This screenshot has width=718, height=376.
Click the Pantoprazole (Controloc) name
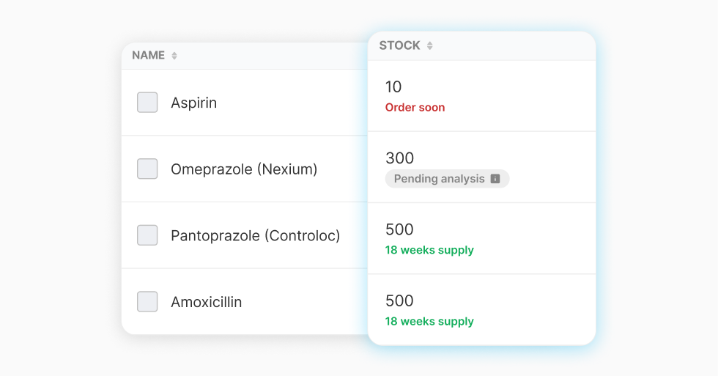coord(255,236)
